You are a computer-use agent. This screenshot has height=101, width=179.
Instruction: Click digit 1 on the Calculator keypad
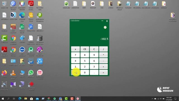tap(75, 66)
